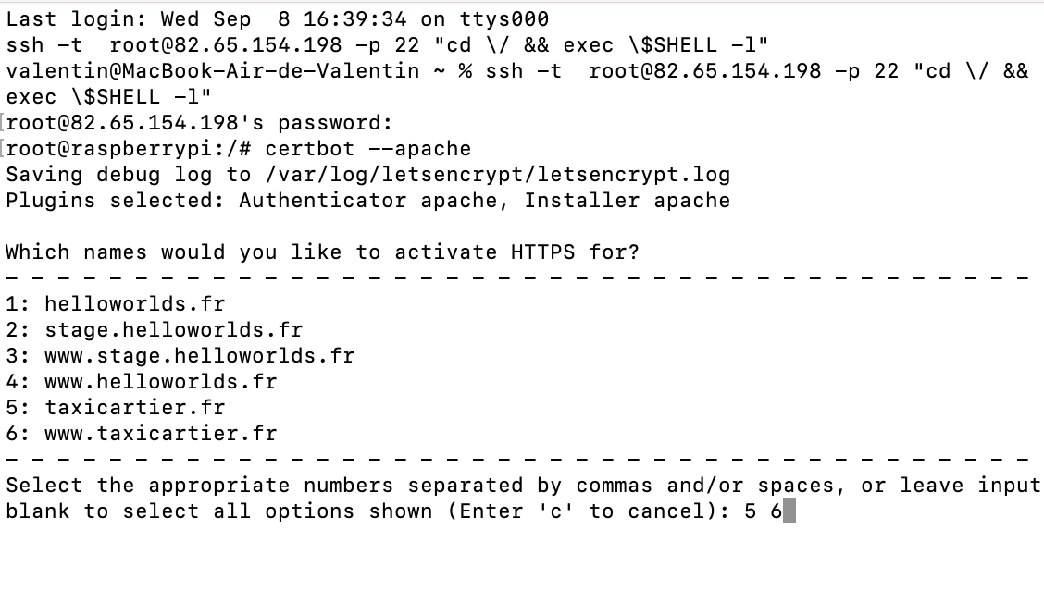Click the www.taxicartier.fr line
The image size is (1044, 603).
point(142,434)
